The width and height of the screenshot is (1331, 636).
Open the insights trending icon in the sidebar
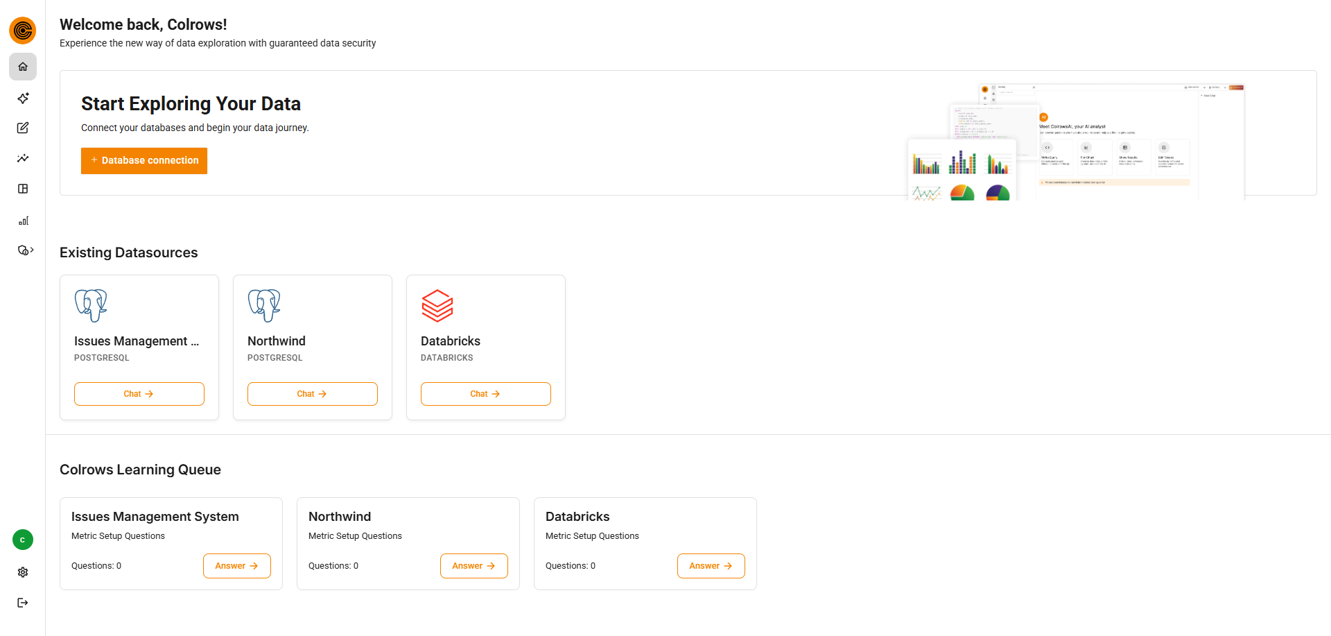pyautogui.click(x=23, y=158)
